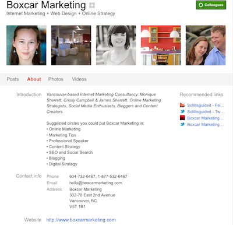Image resolution: width=233 pixels, height=225 pixels.
Task: Click the Boxcar Marketing page title
Action: click(x=46, y=5)
